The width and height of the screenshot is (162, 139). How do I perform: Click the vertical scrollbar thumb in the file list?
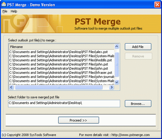click(x=117, y=65)
